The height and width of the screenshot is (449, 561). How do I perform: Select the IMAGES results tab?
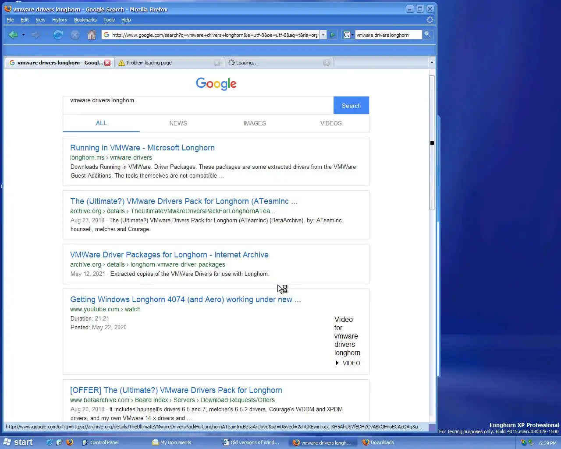255,123
